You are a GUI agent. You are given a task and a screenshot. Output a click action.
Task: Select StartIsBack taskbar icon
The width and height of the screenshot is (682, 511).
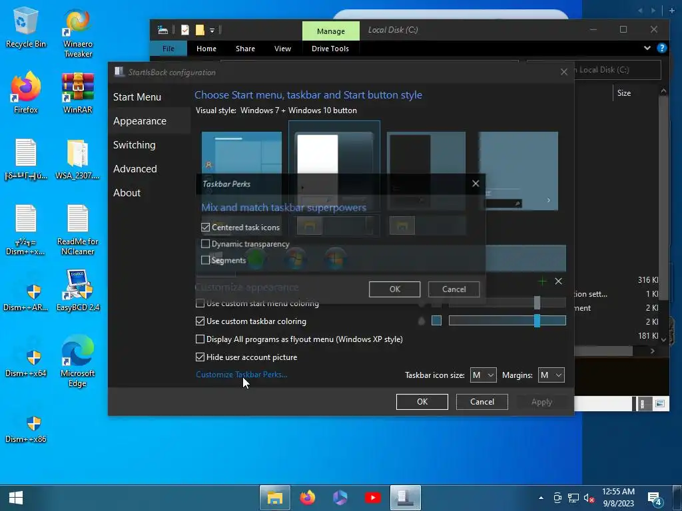[406, 498]
